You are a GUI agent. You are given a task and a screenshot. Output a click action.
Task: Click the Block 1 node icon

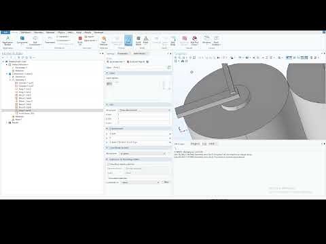(16, 95)
